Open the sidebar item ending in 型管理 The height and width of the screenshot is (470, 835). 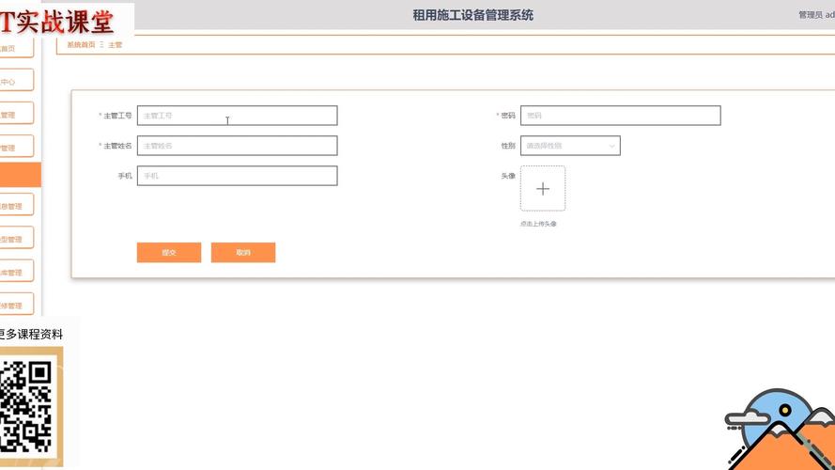point(16,238)
